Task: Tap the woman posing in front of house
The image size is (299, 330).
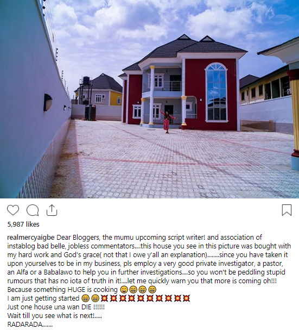Action: tap(167, 122)
